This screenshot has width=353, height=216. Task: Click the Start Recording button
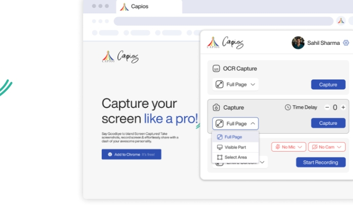coord(321,162)
